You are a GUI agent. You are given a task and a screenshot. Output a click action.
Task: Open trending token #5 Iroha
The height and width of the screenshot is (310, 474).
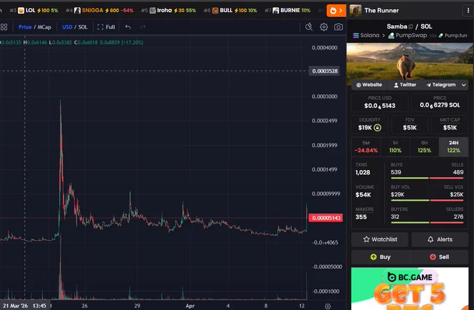click(169, 10)
